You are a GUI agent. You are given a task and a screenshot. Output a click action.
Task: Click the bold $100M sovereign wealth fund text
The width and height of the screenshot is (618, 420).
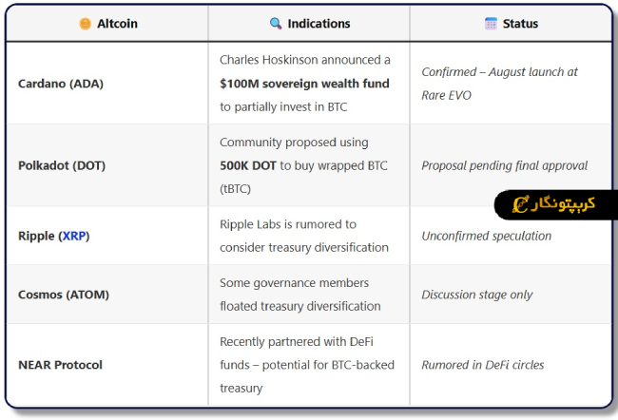[304, 84]
